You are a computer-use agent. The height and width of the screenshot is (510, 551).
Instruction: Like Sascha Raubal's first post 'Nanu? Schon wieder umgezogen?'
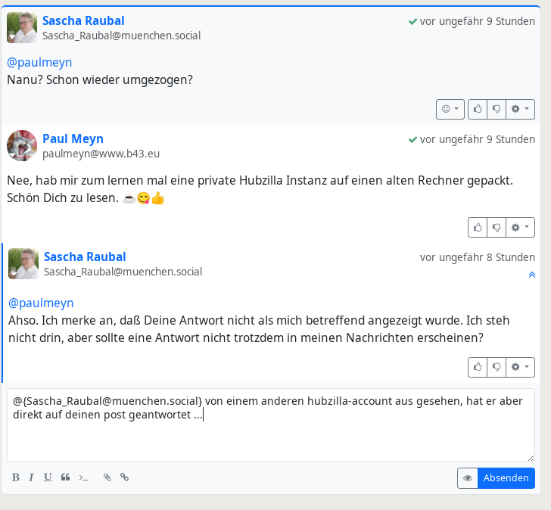click(x=478, y=109)
